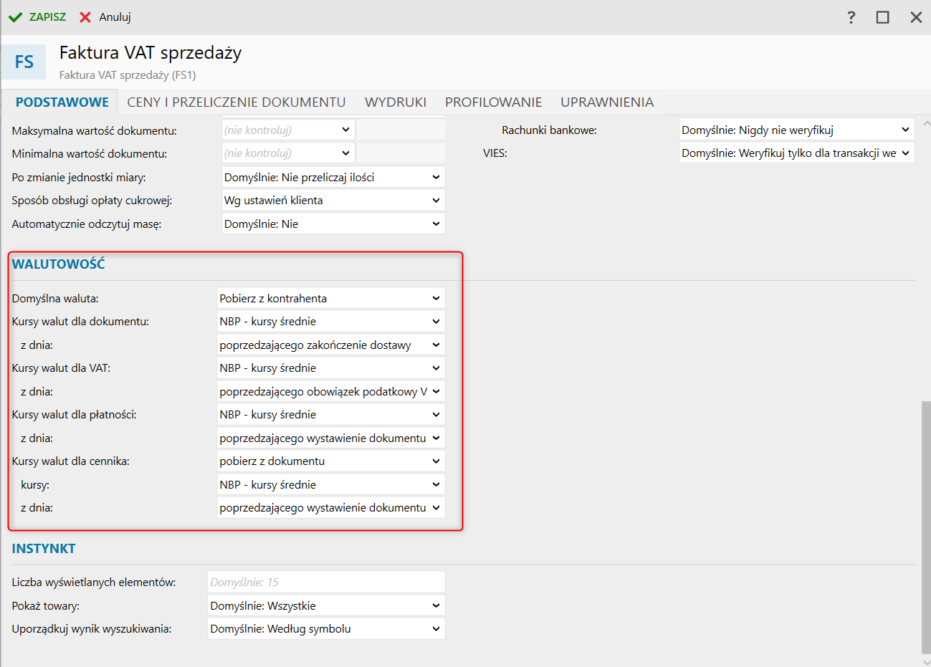This screenshot has height=667, width=931.
Task: Maximize the window using square icon
Action: 883,17
